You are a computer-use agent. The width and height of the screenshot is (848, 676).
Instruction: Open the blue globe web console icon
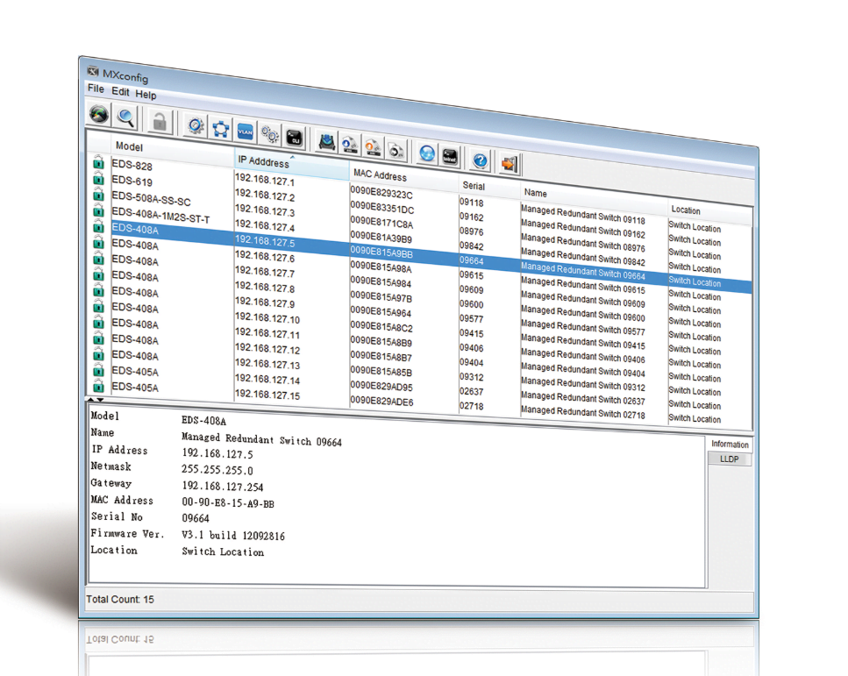[427, 153]
